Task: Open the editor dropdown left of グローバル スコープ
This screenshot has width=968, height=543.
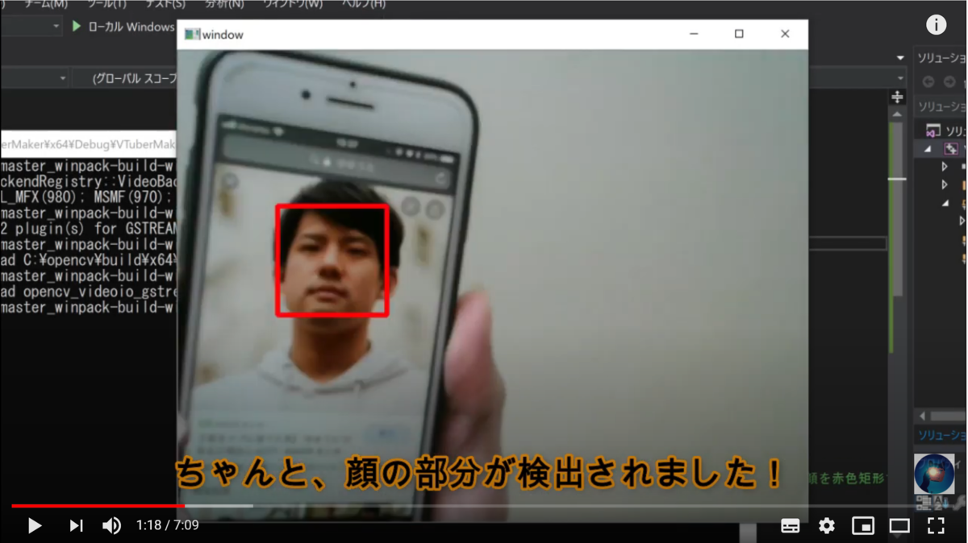Action: click(x=34, y=78)
